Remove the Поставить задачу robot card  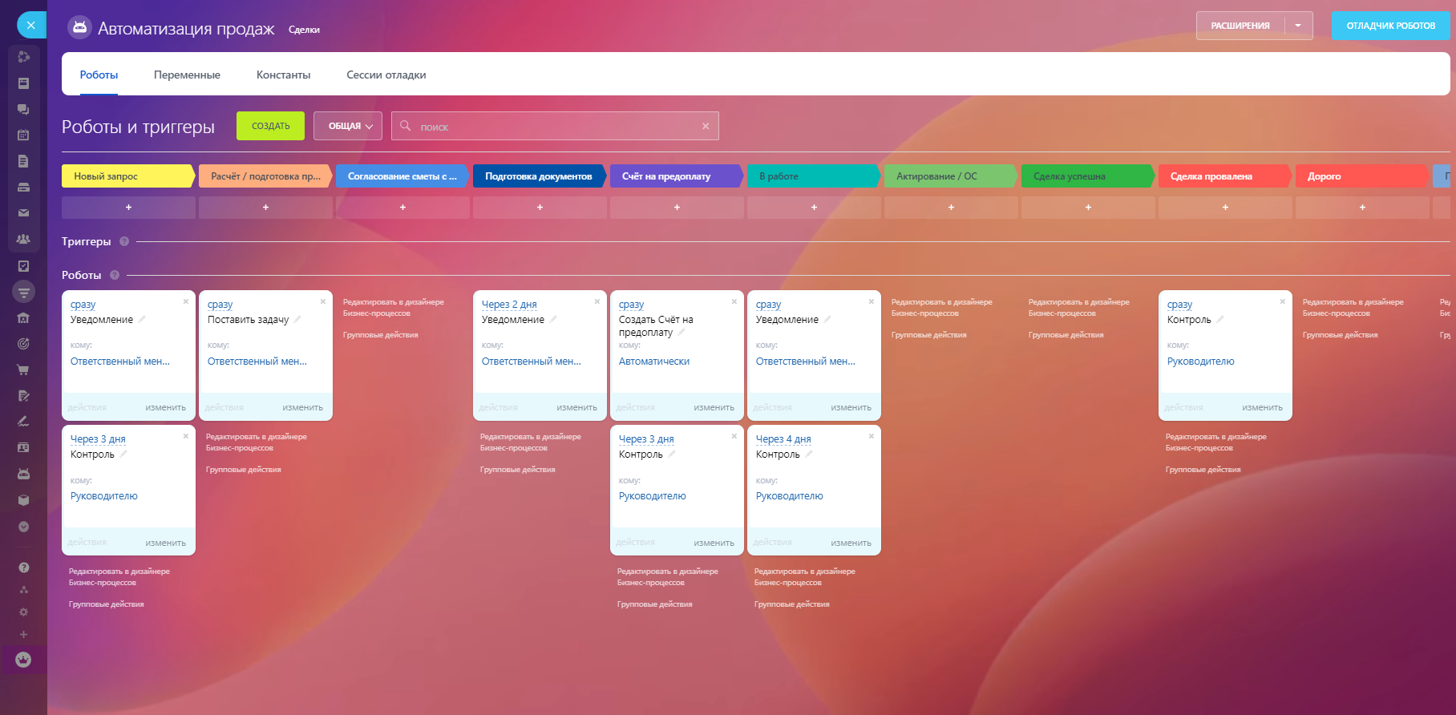click(x=323, y=301)
